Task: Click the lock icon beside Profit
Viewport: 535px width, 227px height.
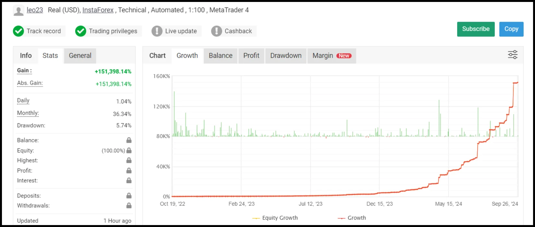Action: (129, 171)
